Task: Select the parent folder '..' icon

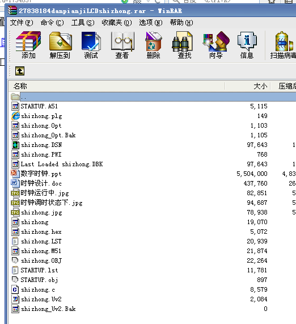Action: [15, 96]
